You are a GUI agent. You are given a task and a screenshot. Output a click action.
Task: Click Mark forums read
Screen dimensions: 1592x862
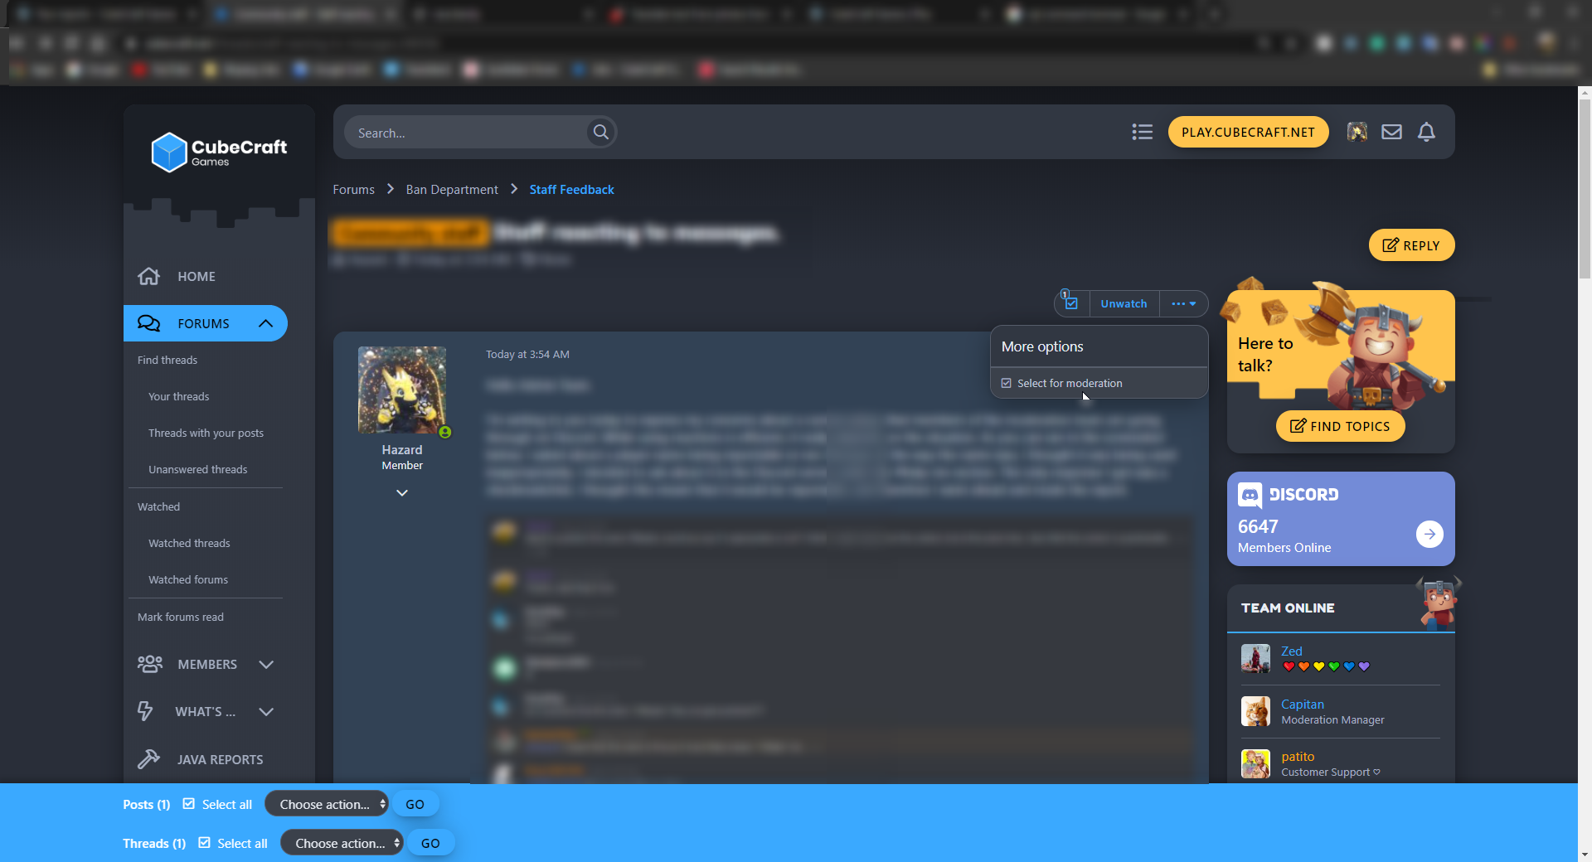(x=180, y=617)
